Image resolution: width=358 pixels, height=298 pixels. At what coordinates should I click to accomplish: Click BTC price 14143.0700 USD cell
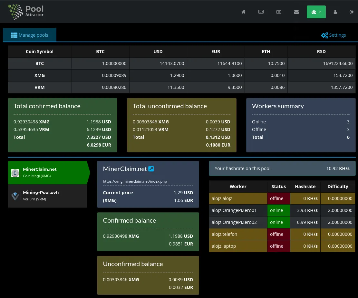pyautogui.click(x=158, y=63)
